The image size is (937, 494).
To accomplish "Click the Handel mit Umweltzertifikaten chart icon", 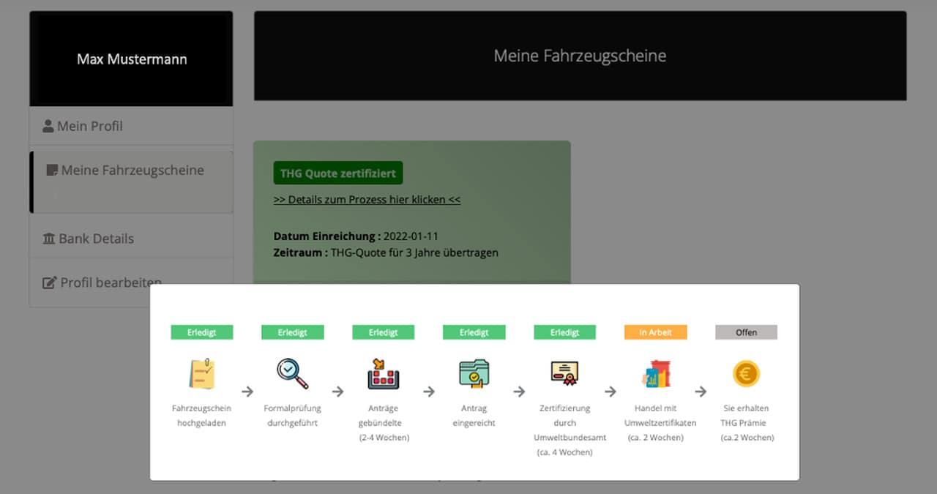I will 656,373.
